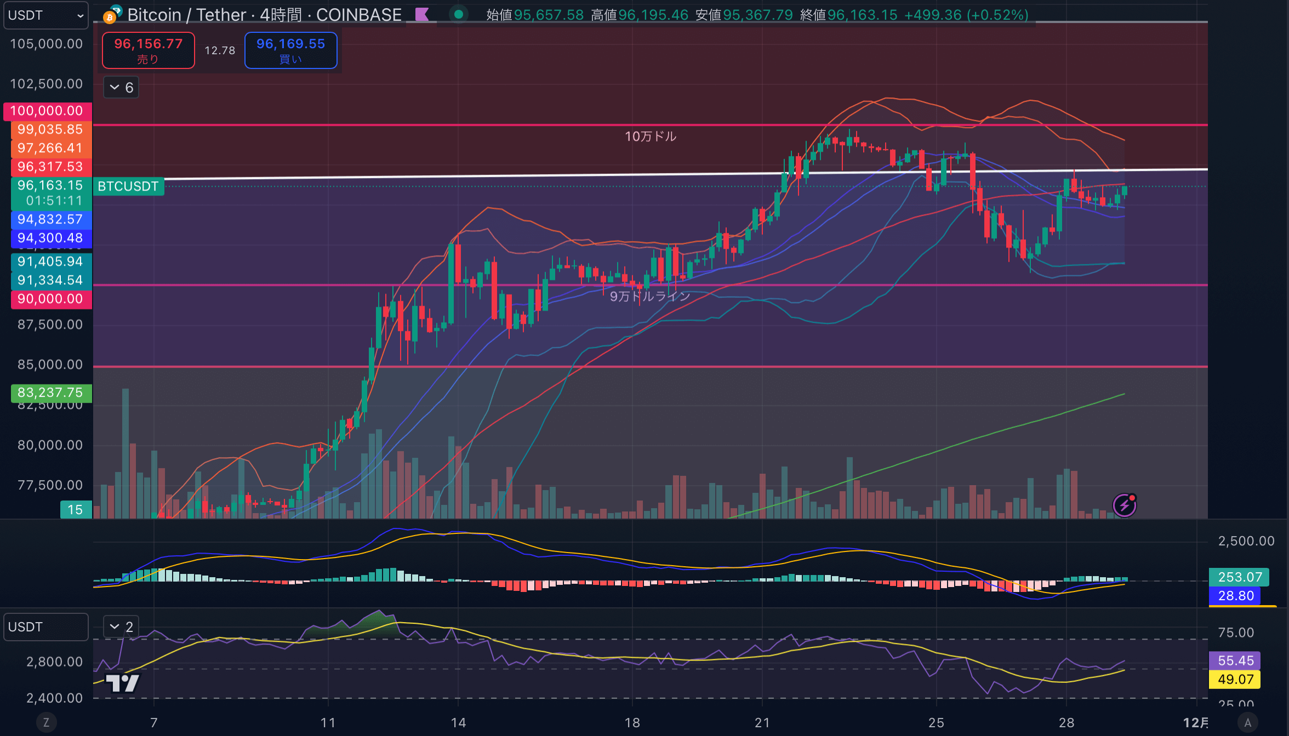
Task: Expand the collapsed 2 indicators chevron
Action: (121, 627)
